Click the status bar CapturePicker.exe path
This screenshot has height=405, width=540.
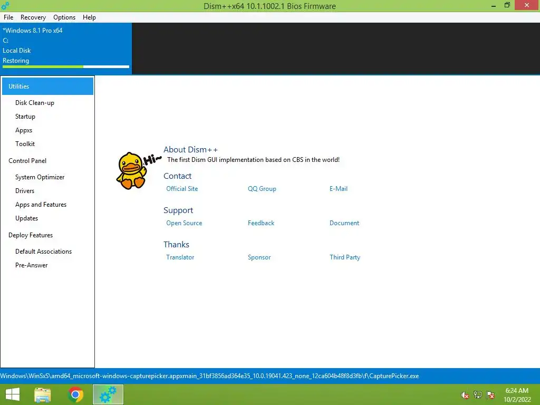pos(209,375)
